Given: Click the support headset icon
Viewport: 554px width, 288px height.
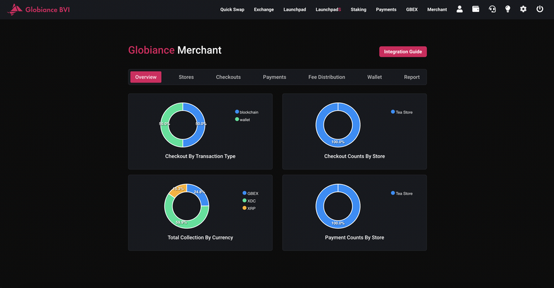Looking at the screenshot, I should 492,9.
